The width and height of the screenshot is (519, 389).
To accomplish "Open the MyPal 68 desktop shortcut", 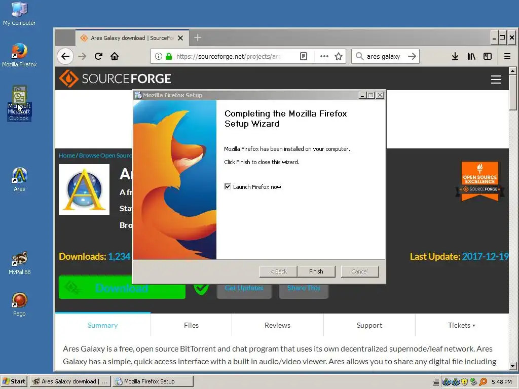I will [x=19, y=263].
